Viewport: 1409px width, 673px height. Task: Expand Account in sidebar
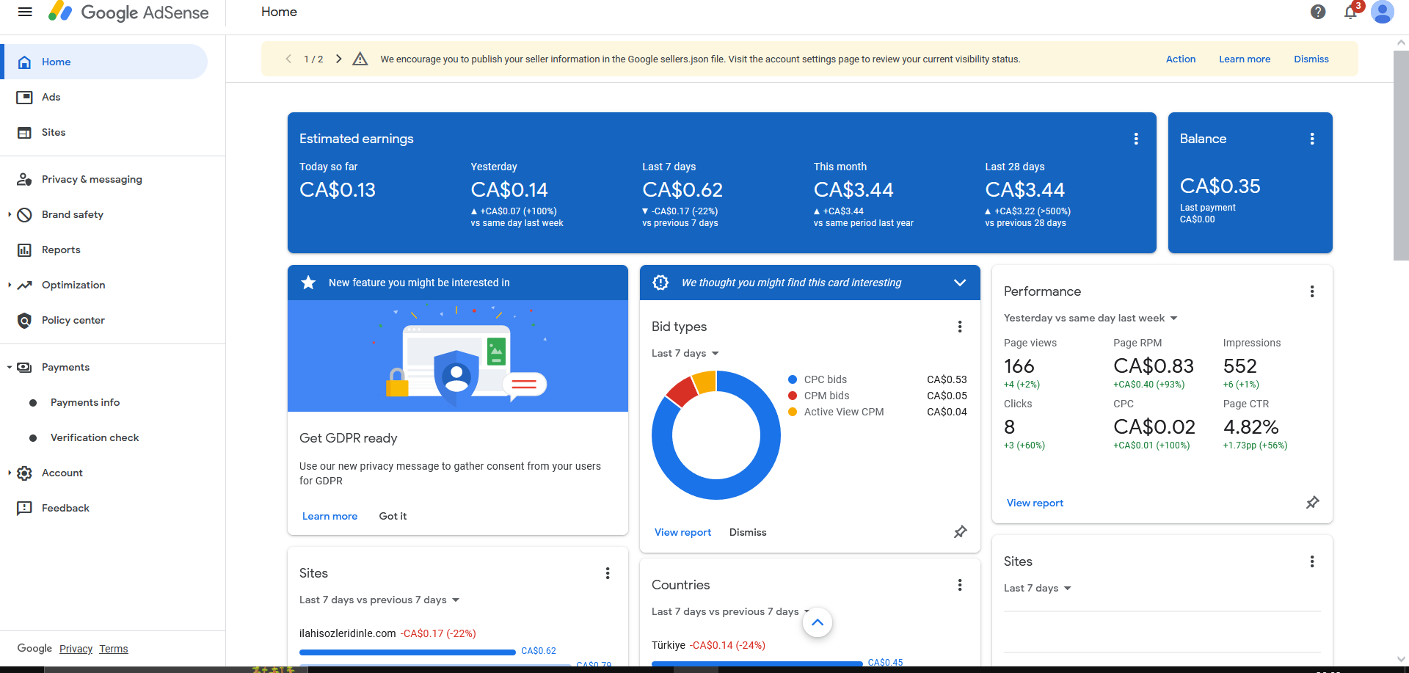10,473
